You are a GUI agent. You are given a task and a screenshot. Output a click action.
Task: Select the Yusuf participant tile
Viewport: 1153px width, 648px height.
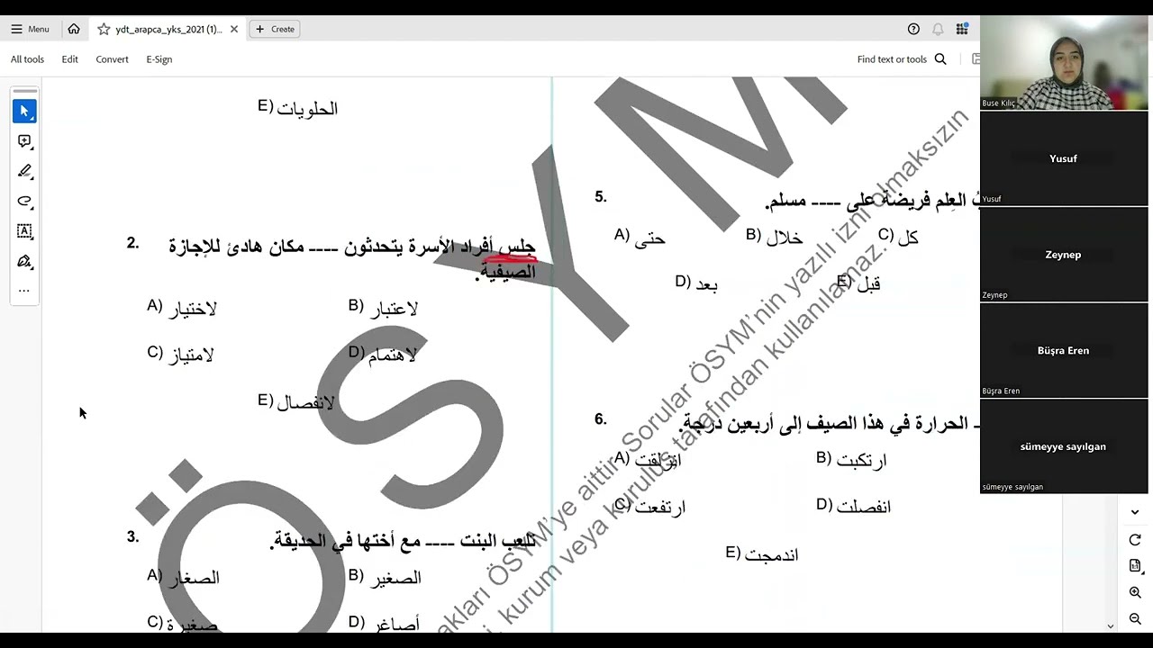pyautogui.click(x=1064, y=158)
